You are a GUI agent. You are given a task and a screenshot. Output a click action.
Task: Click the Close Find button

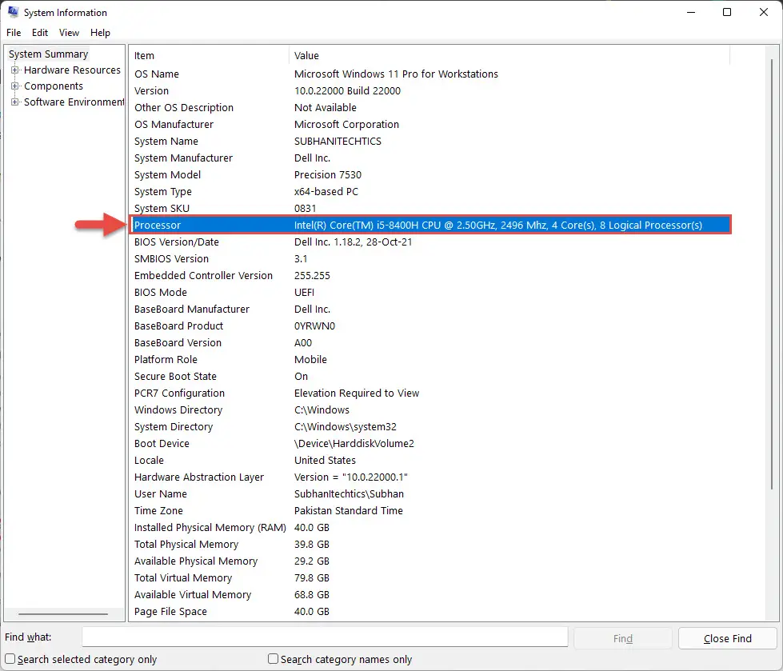(728, 638)
